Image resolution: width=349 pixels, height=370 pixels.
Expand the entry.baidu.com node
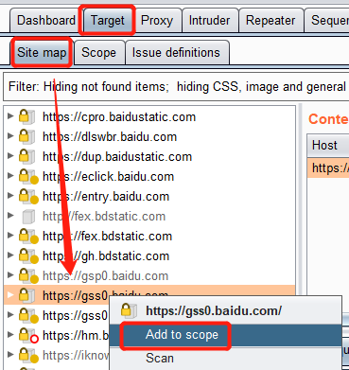pos(10,196)
